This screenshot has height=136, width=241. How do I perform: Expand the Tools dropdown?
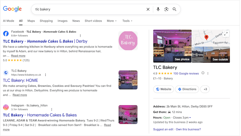pyautogui.click(x=127, y=21)
